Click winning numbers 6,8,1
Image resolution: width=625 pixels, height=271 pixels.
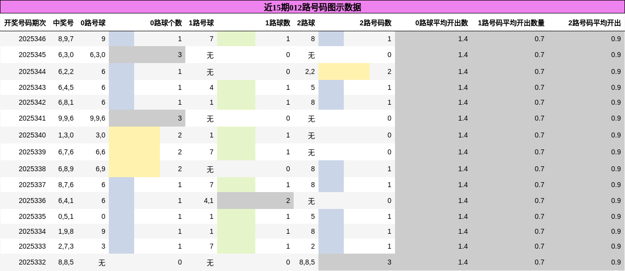coord(66,102)
